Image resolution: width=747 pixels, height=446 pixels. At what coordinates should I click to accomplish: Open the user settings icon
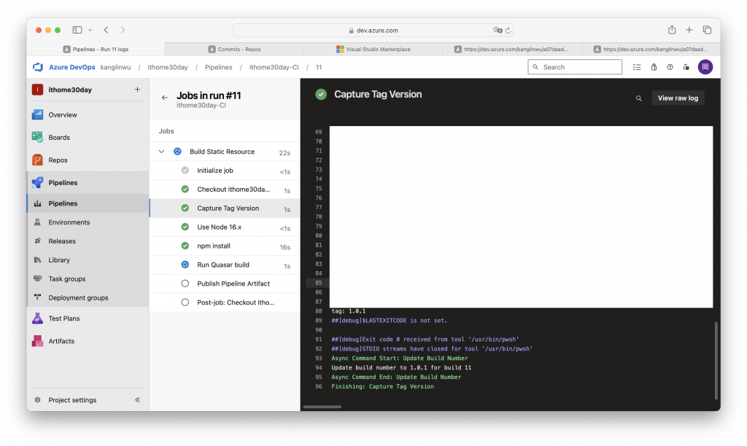[x=686, y=67]
